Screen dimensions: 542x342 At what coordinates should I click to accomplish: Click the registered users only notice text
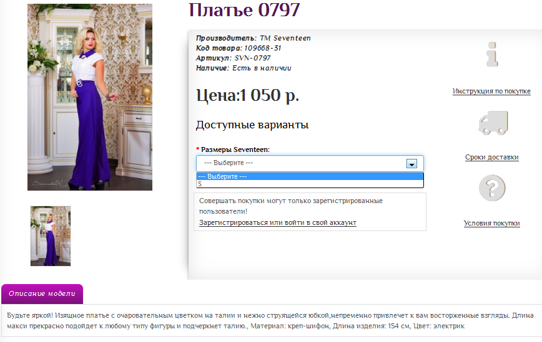(x=291, y=206)
